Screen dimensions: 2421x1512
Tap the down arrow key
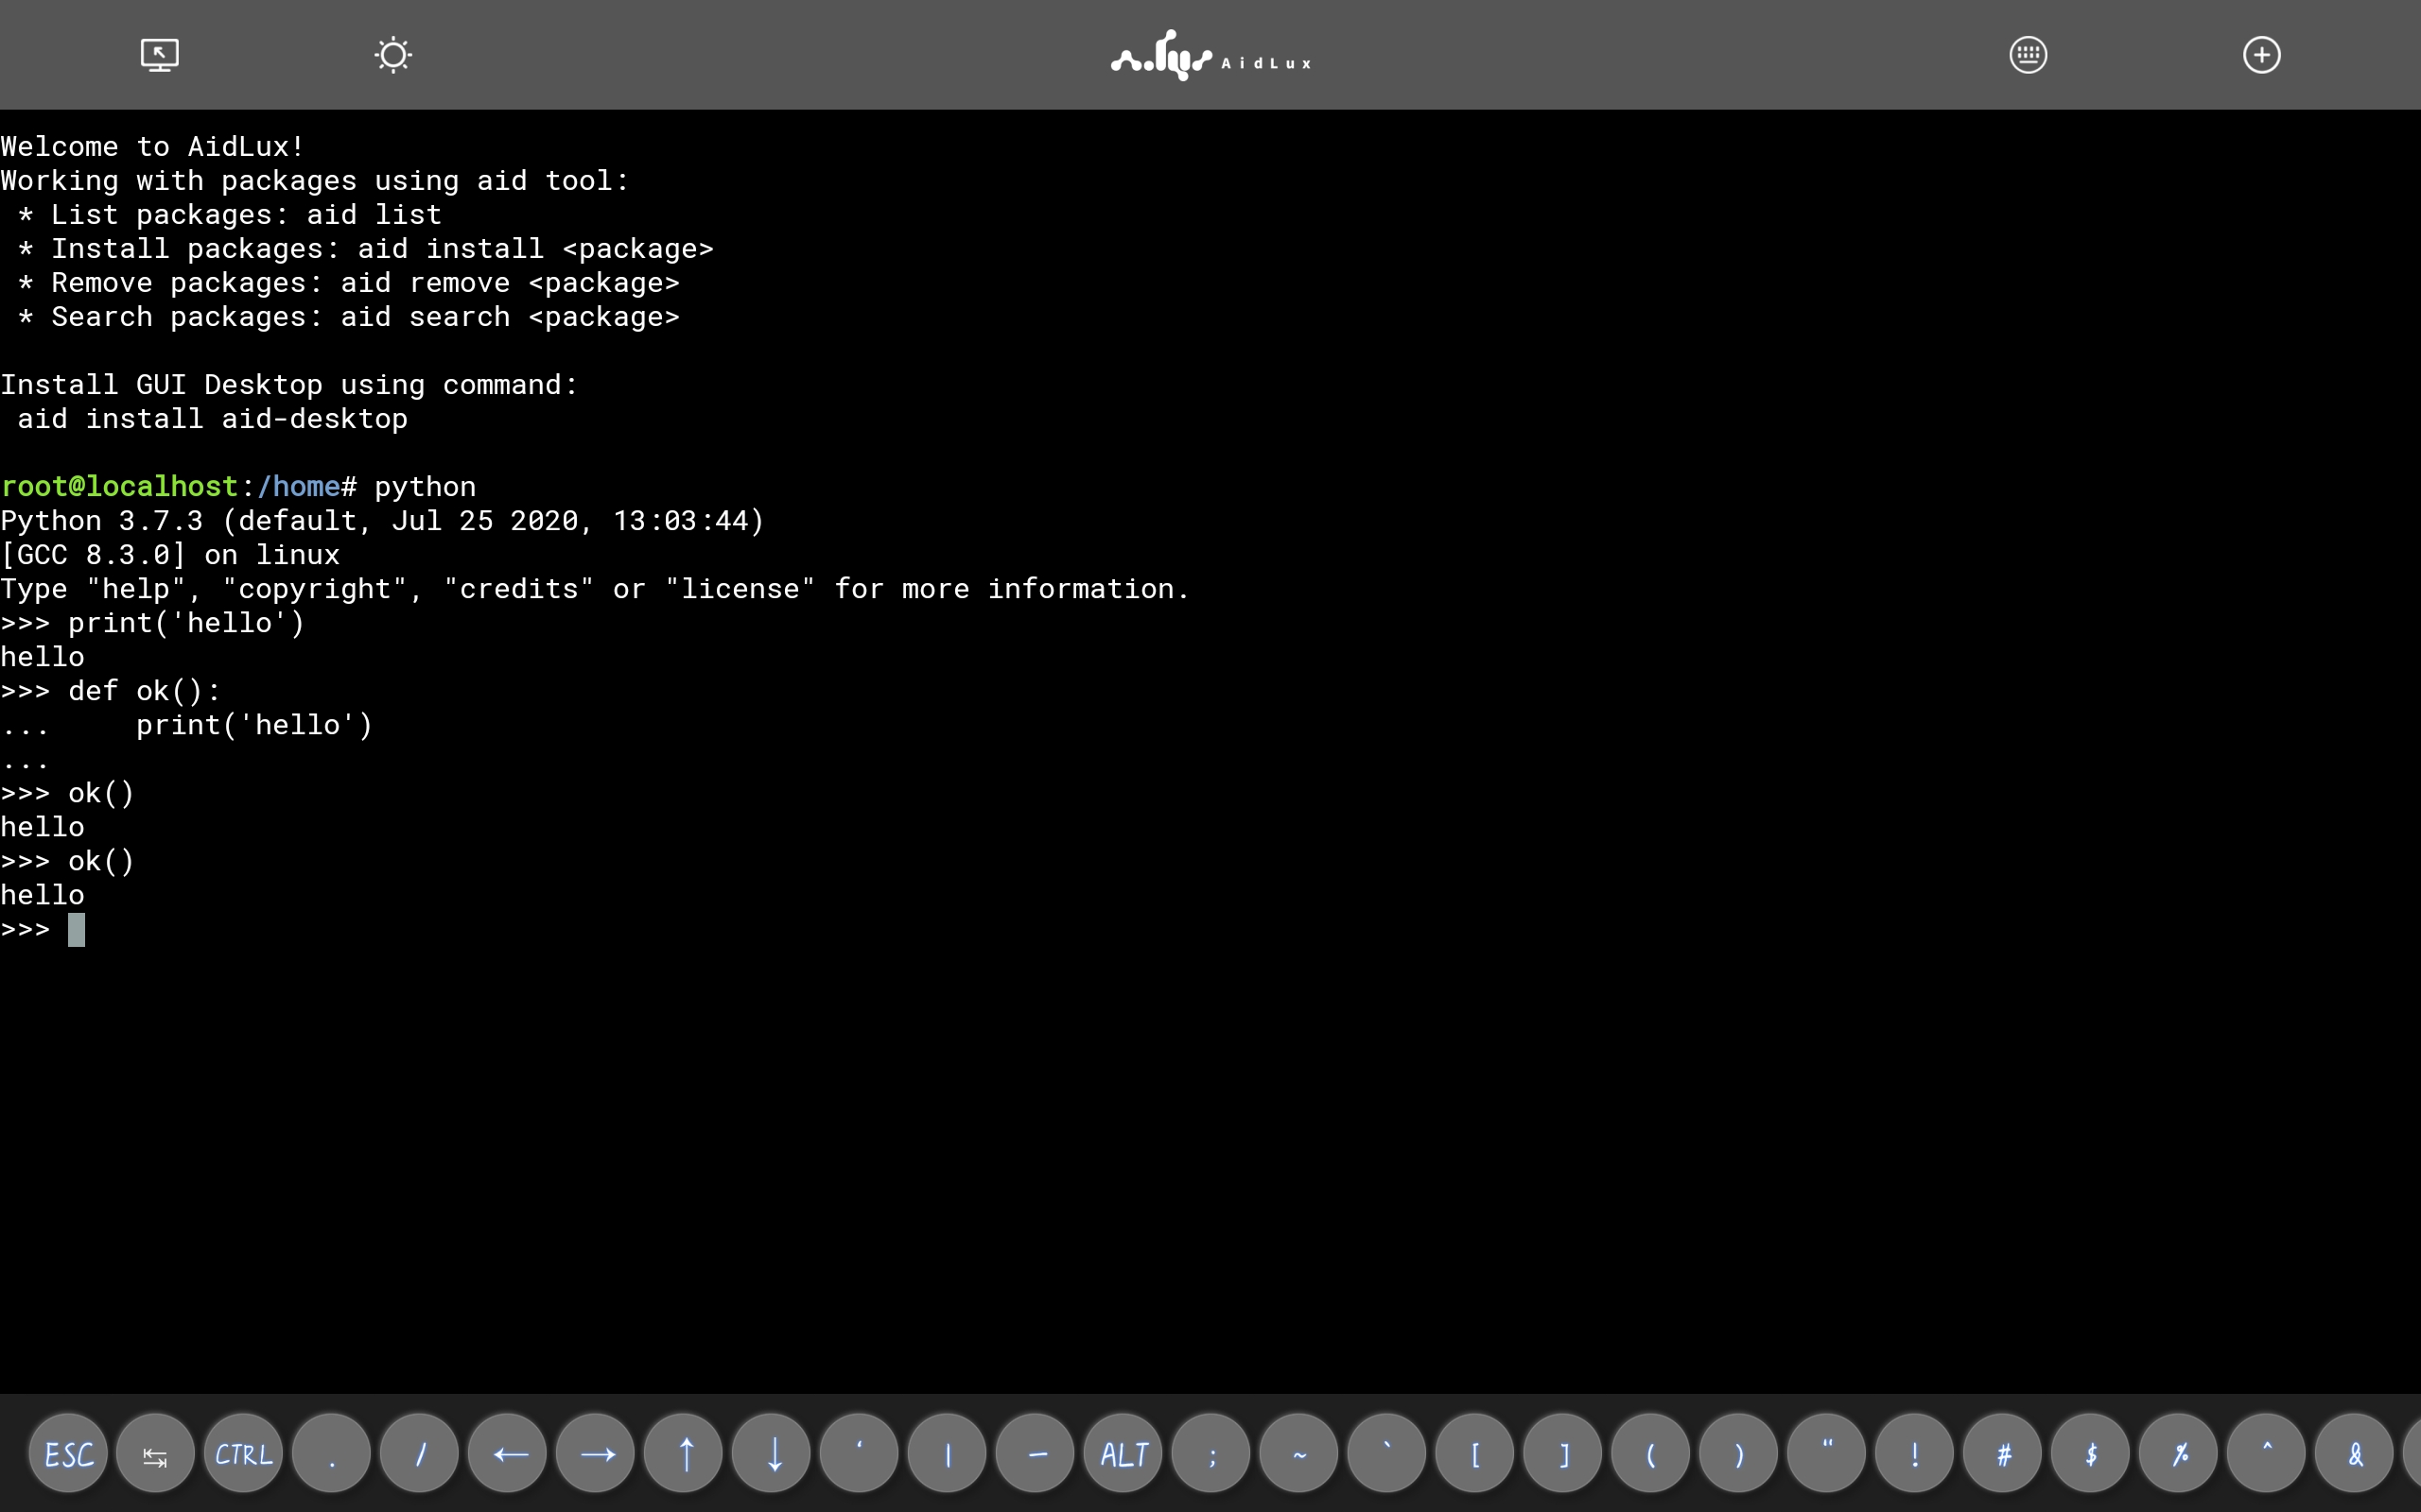click(772, 1453)
